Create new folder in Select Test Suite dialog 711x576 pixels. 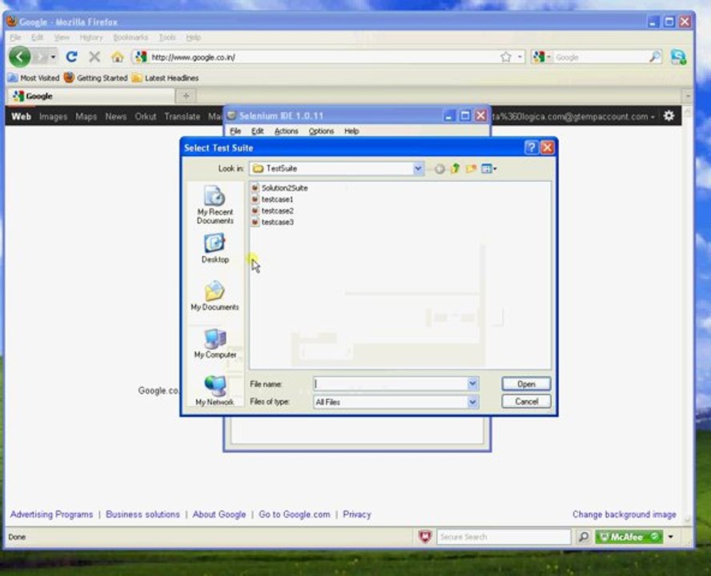coord(471,169)
